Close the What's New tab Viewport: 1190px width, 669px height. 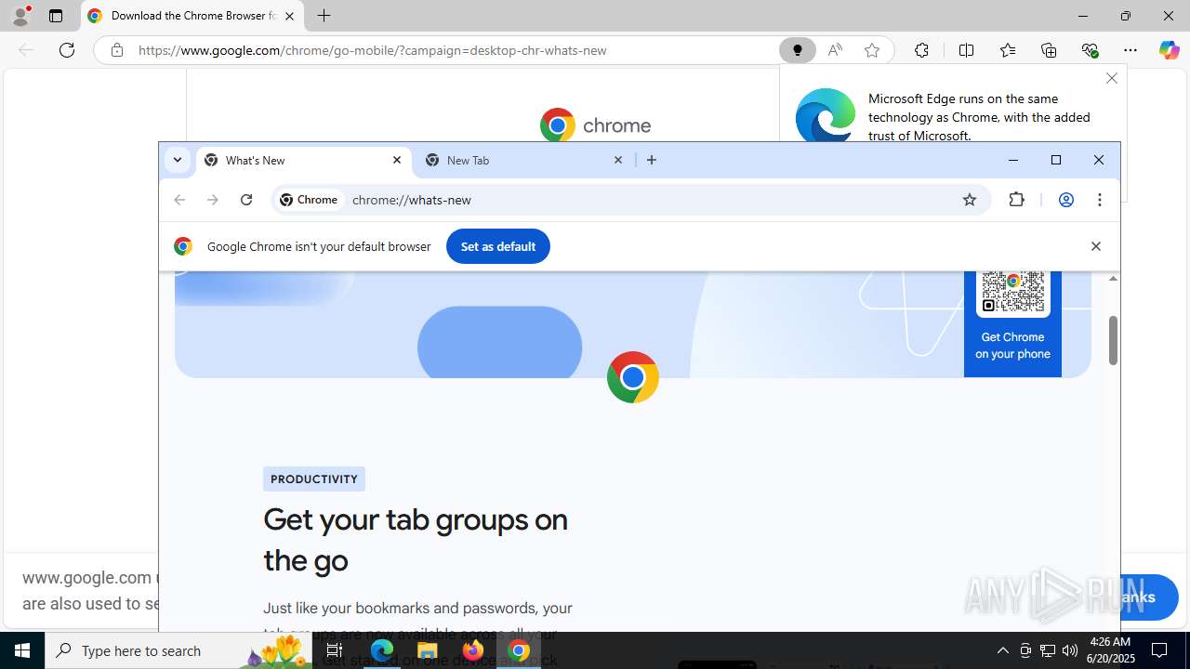(397, 160)
